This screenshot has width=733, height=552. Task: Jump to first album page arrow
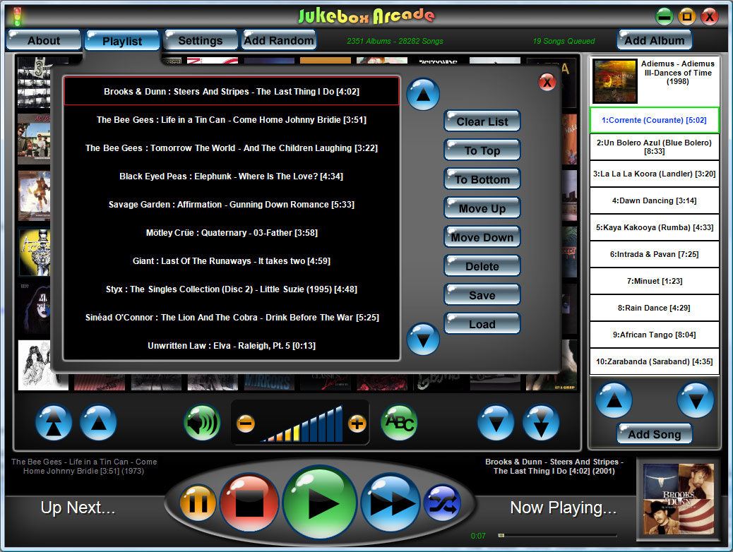click(x=54, y=423)
